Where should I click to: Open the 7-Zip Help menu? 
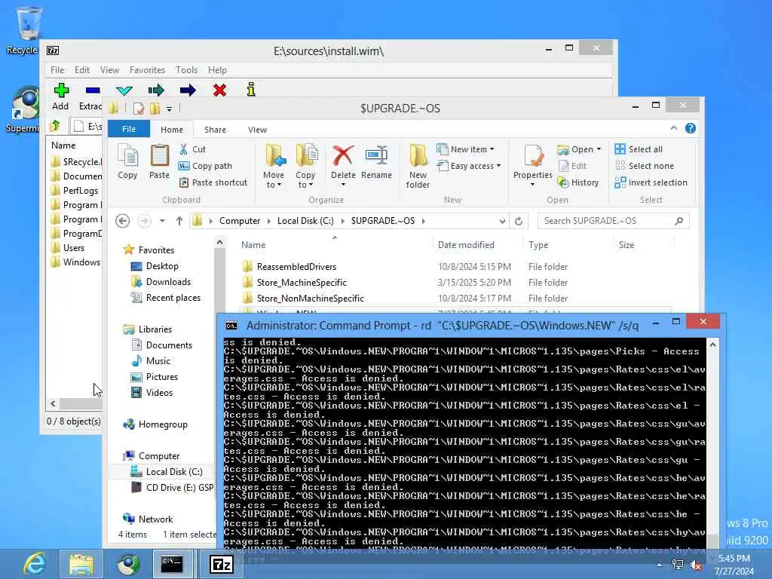217,70
